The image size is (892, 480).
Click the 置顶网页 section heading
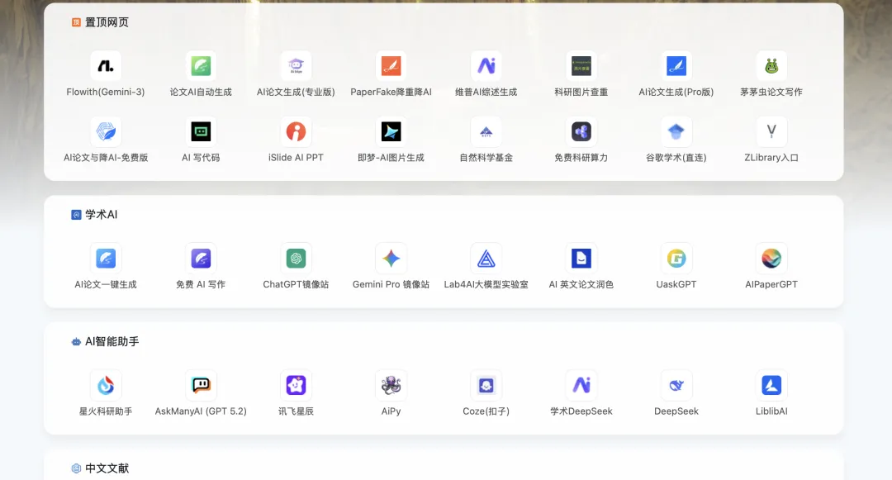coord(107,22)
